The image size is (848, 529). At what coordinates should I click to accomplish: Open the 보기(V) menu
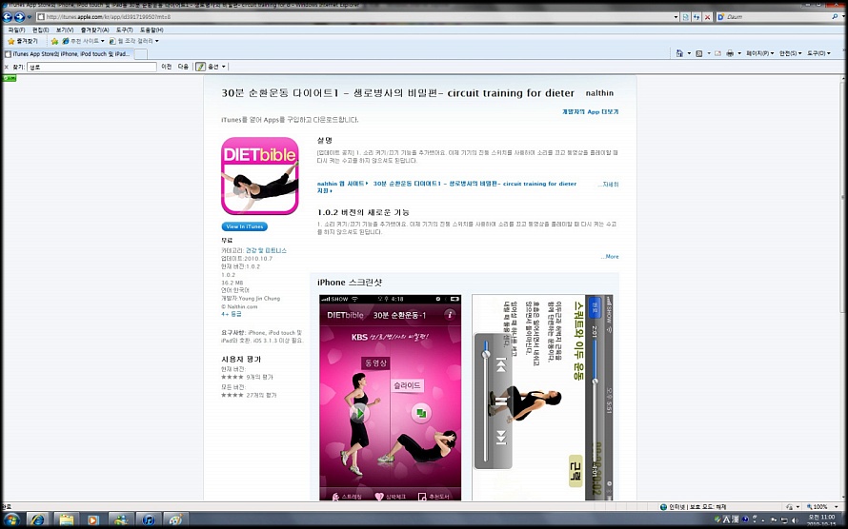65,30
